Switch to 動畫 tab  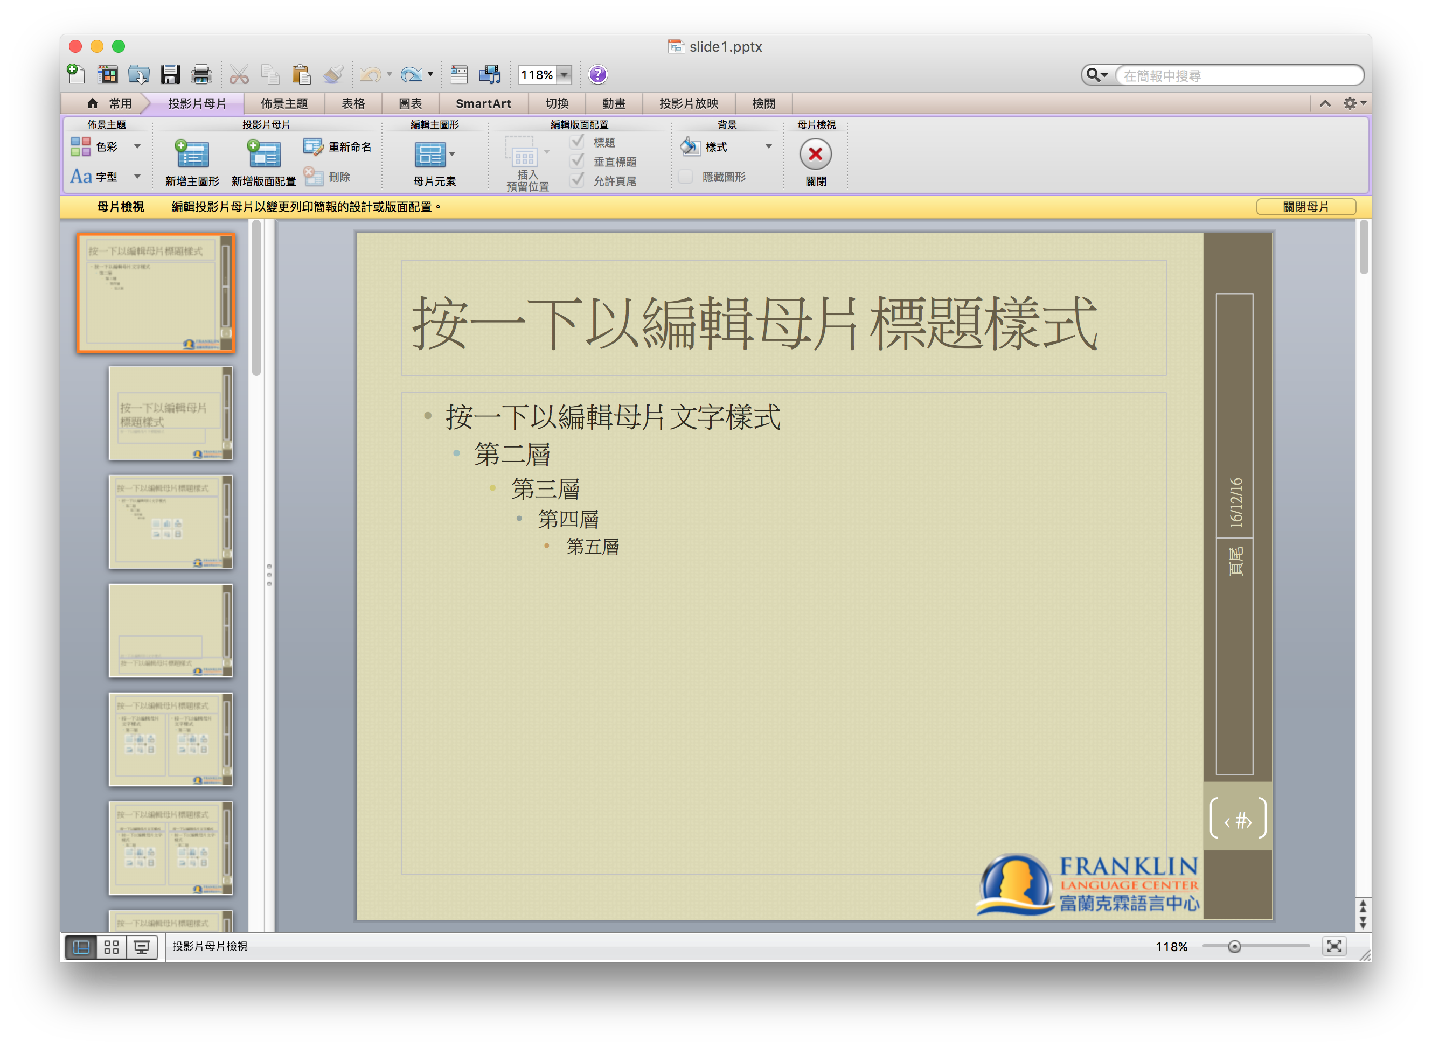tap(614, 103)
